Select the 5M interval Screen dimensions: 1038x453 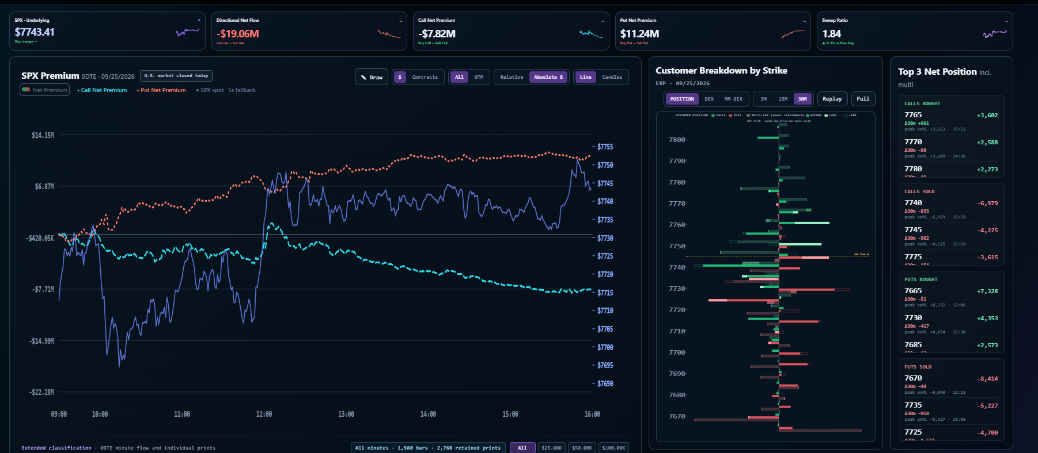pos(764,99)
